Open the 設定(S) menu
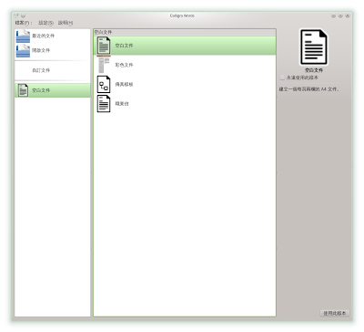Screen dimensions: 364x332 (45, 23)
